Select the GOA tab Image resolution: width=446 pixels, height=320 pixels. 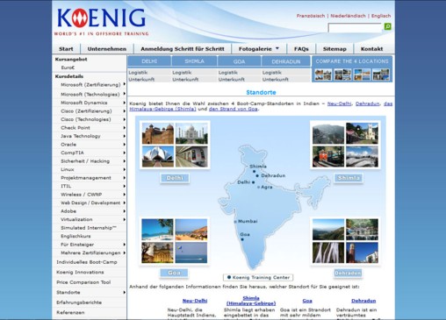(x=239, y=61)
